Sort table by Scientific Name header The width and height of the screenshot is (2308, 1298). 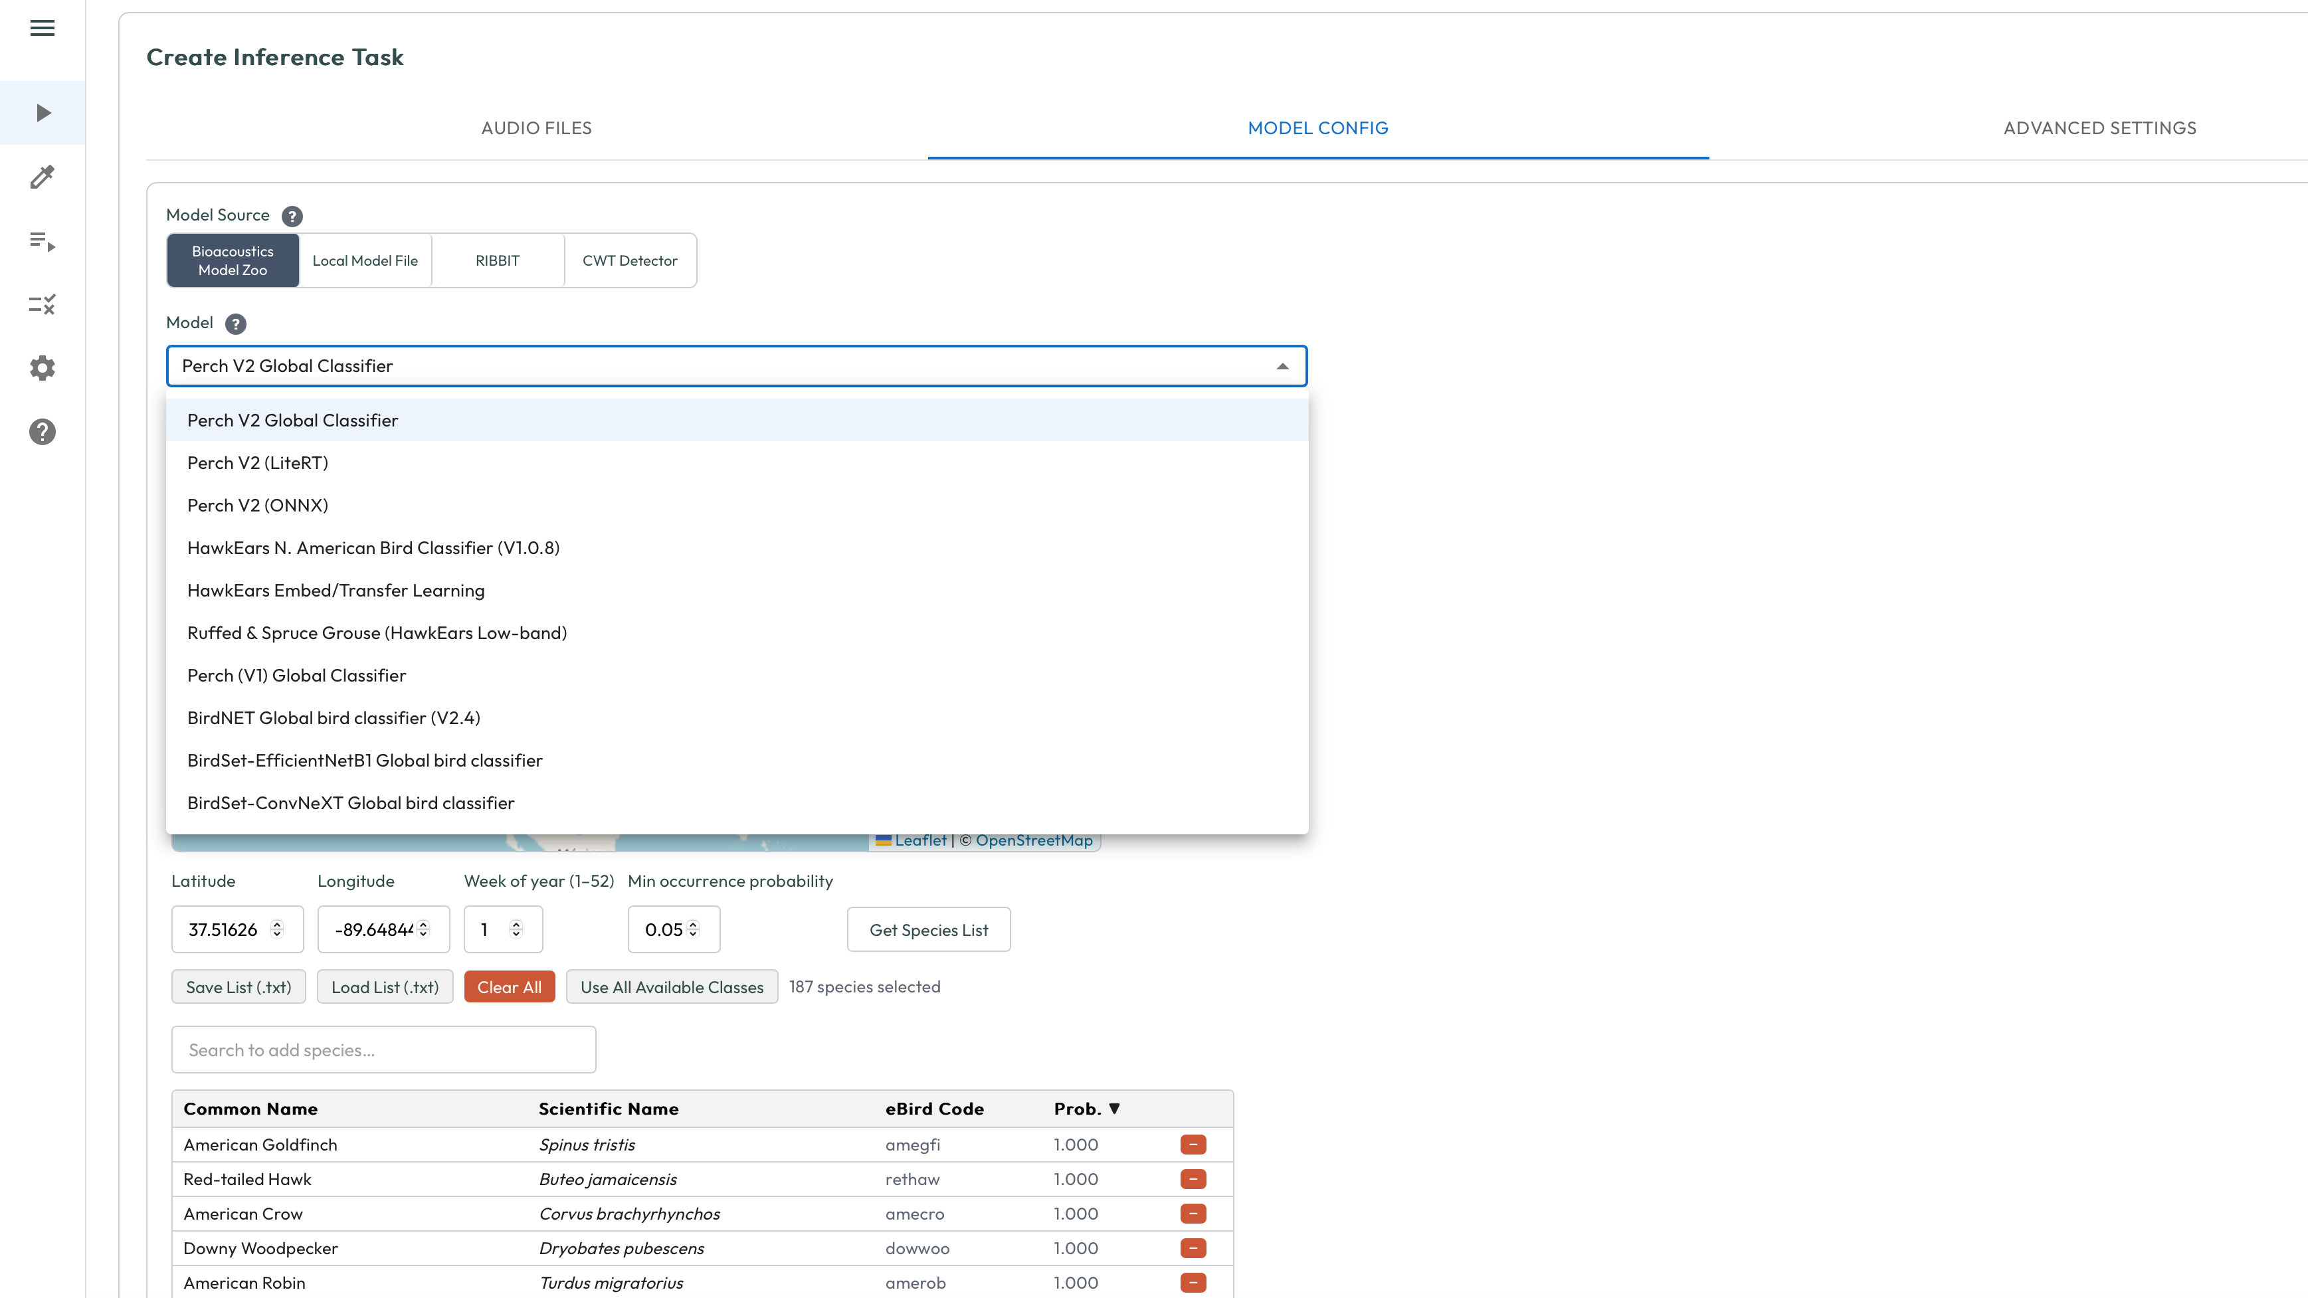609,1109
